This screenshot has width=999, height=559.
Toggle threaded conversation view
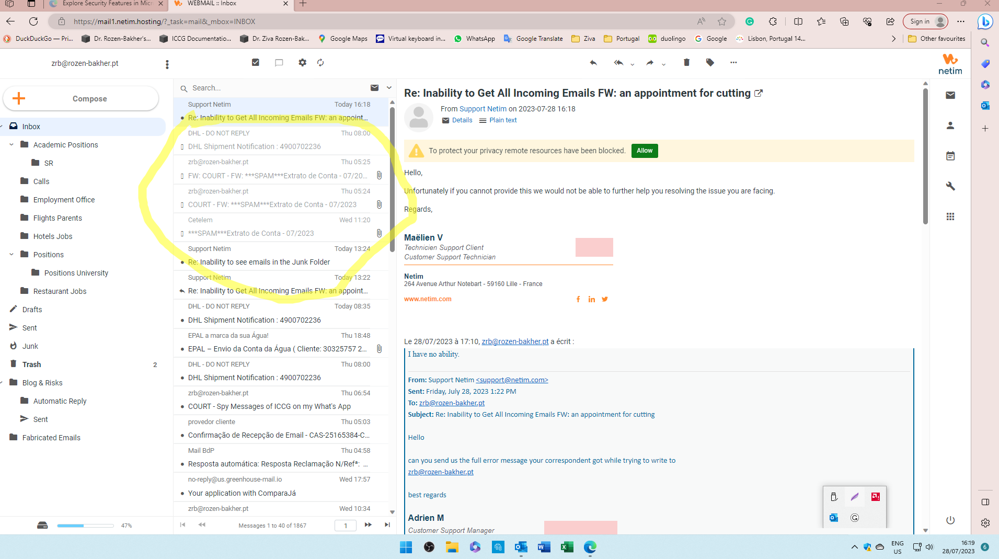[x=279, y=63]
